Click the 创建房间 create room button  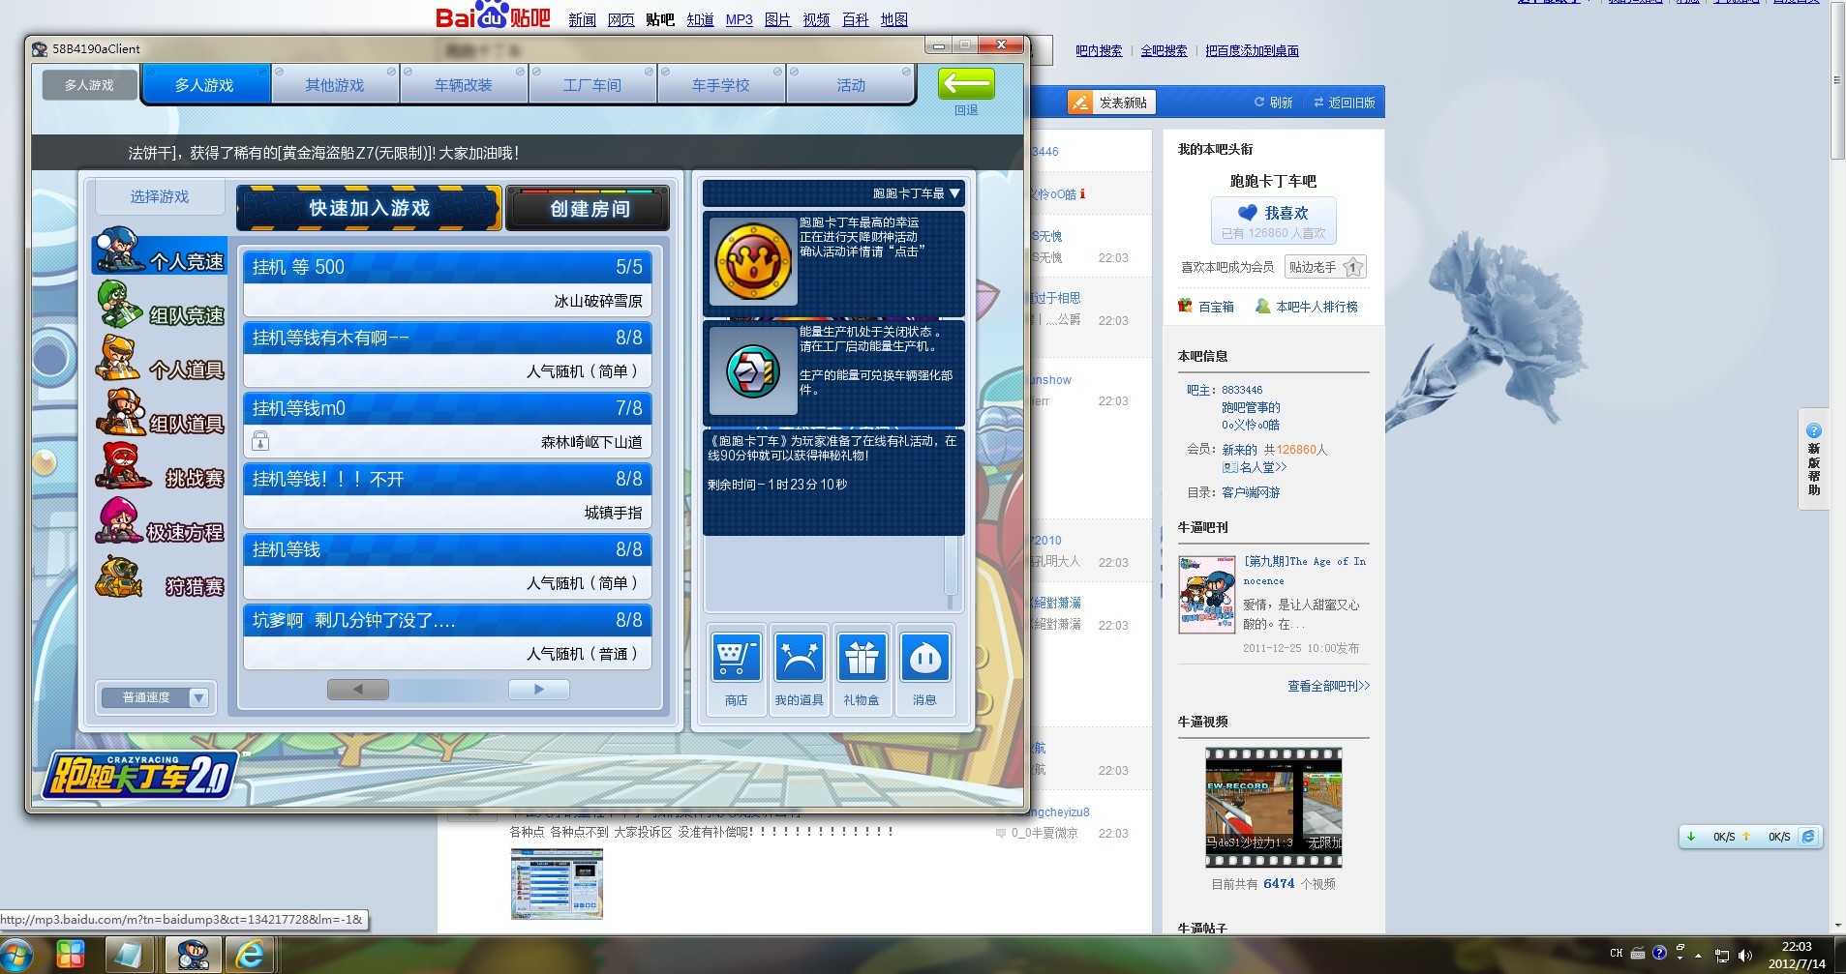[589, 208]
